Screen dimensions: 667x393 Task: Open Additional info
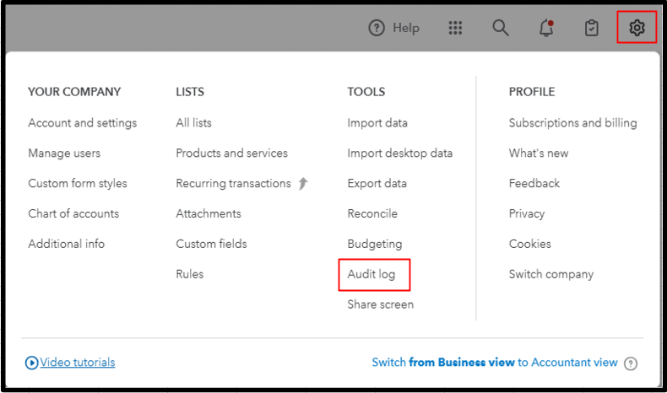(x=67, y=244)
